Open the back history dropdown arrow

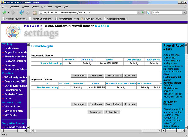tap(8, 12)
